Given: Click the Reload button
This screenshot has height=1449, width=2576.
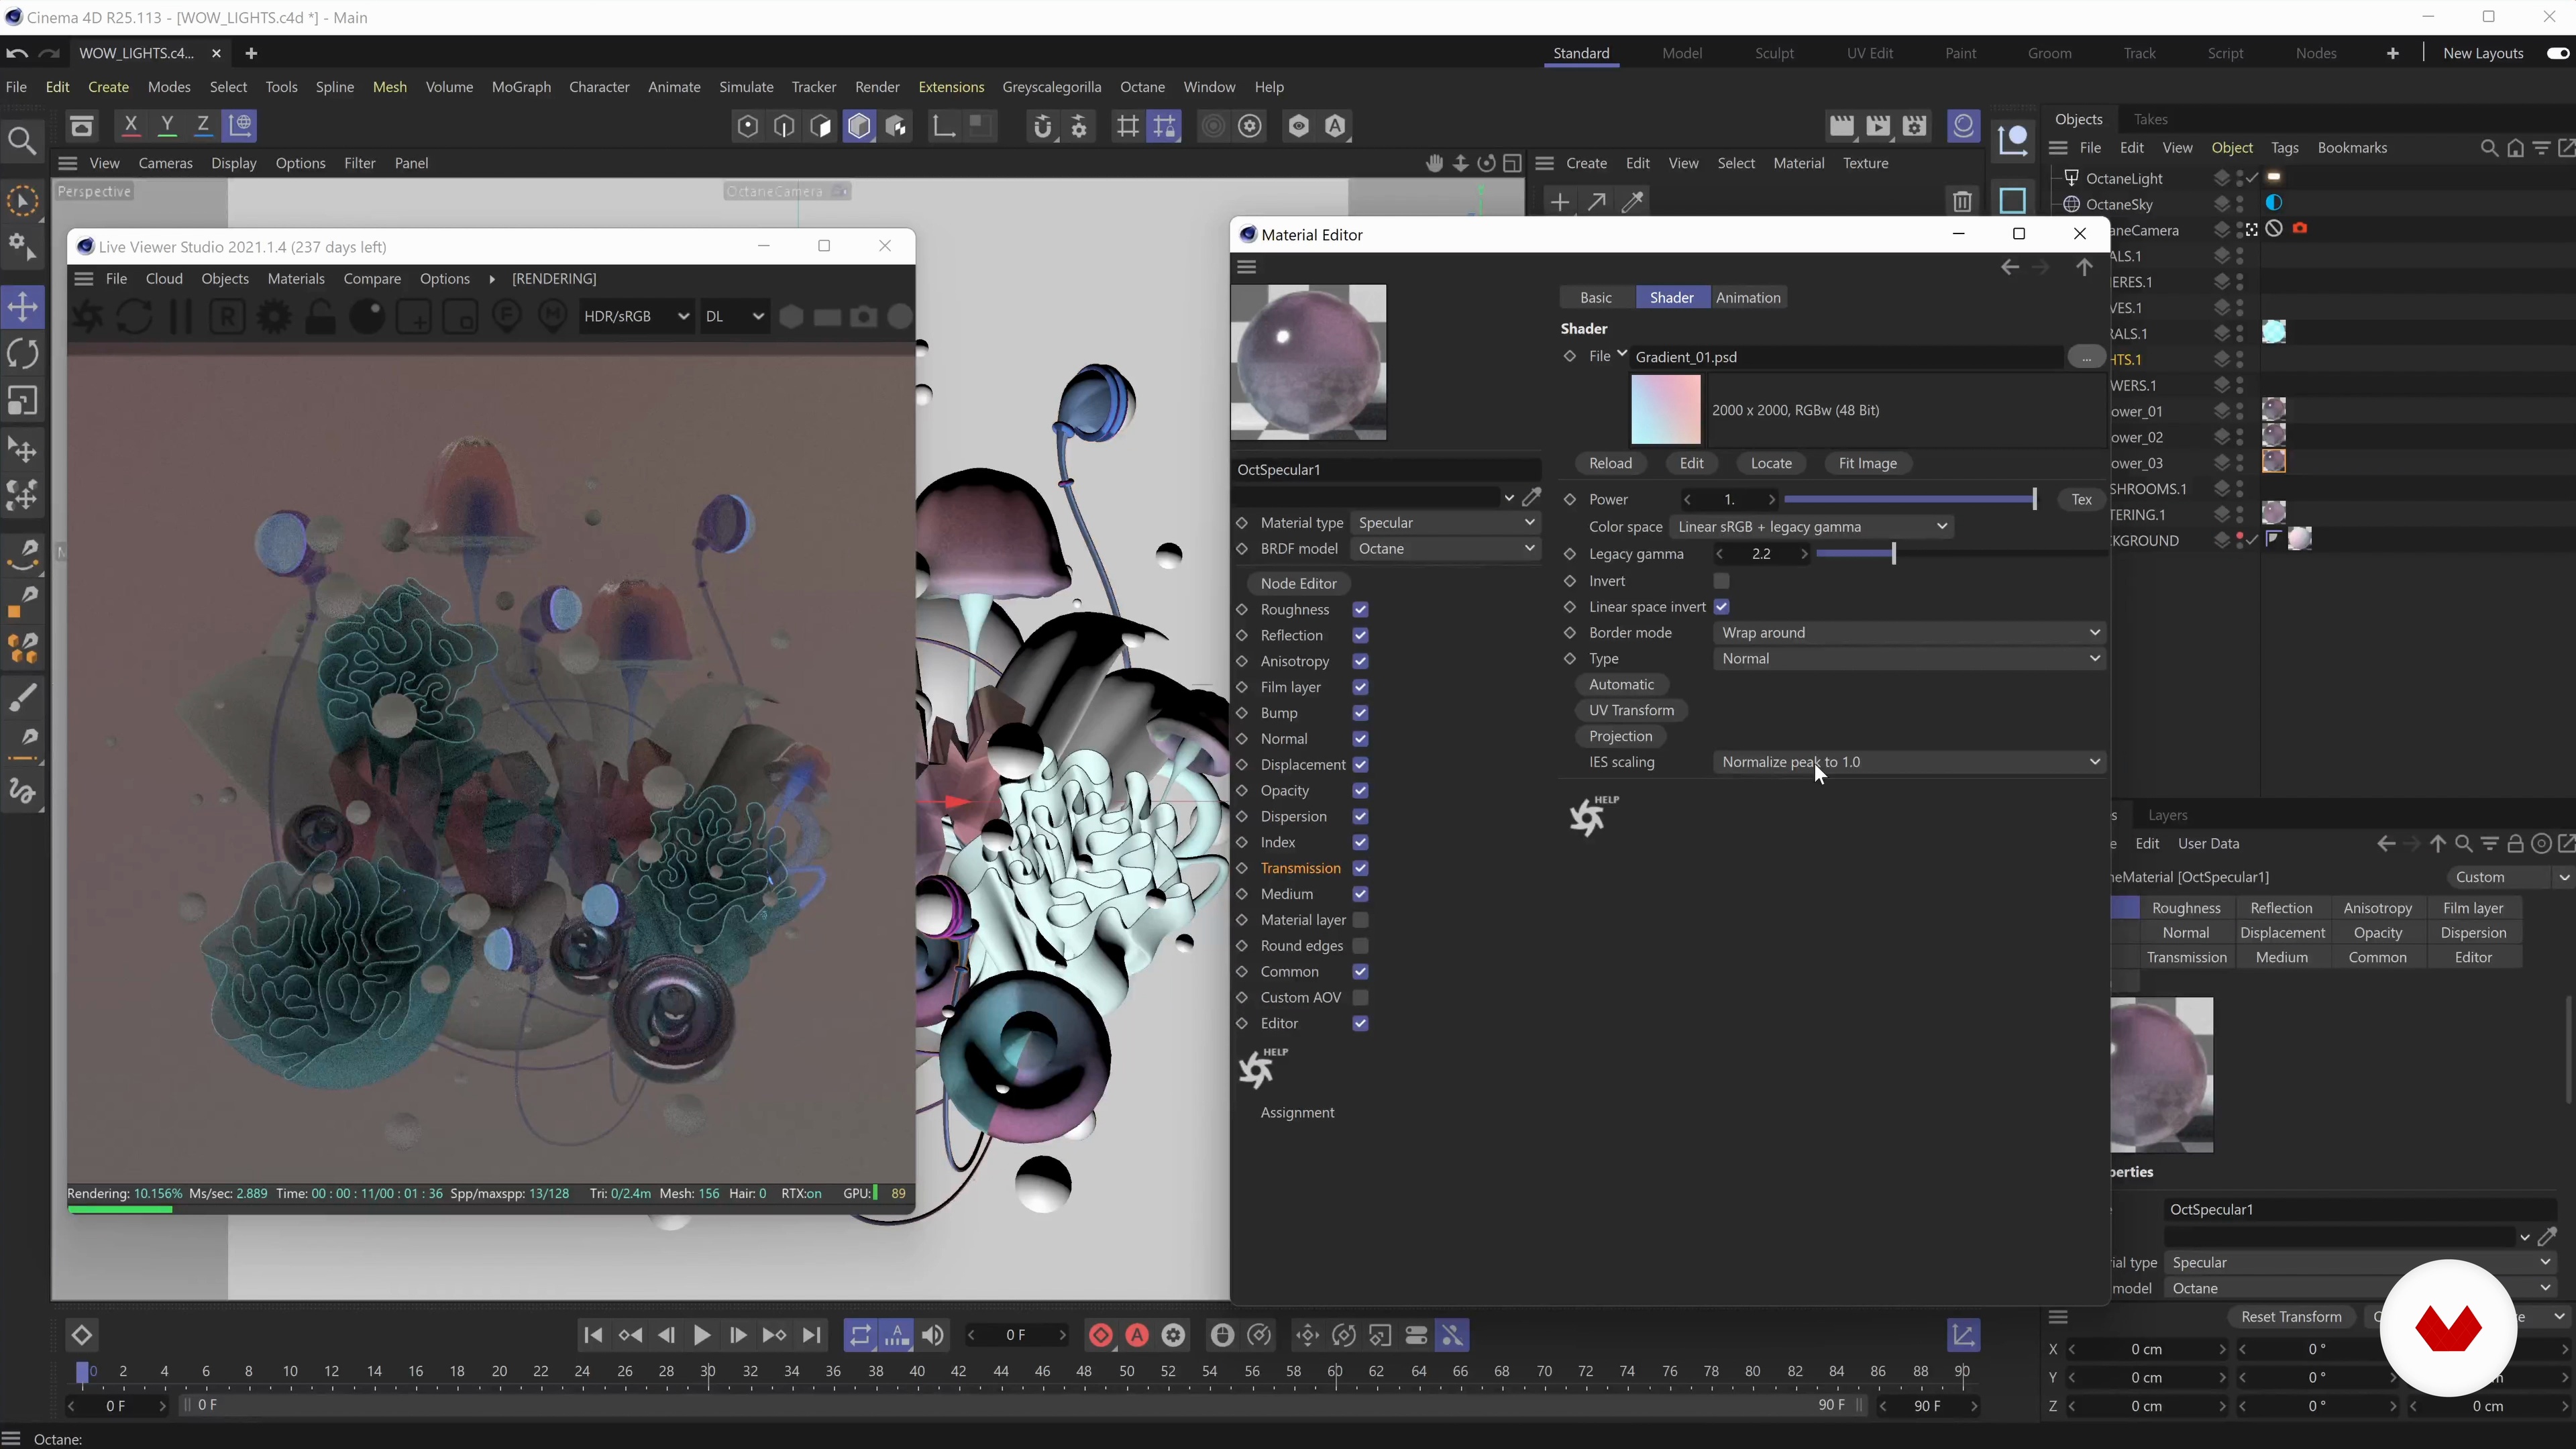Looking at the screenshot, I should click(1610, 464).
